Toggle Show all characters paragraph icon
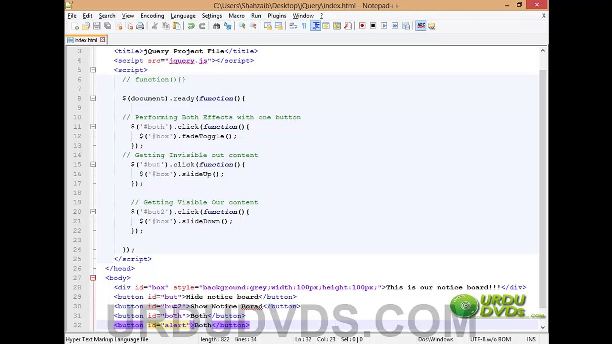The width and height of the screenshot is (612, 344). tap(304, 26)
